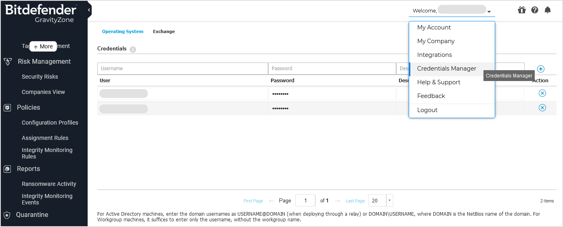Click the Policies sidebar icon
Screen dimensions: 563x227
click(x=7, y=108)
